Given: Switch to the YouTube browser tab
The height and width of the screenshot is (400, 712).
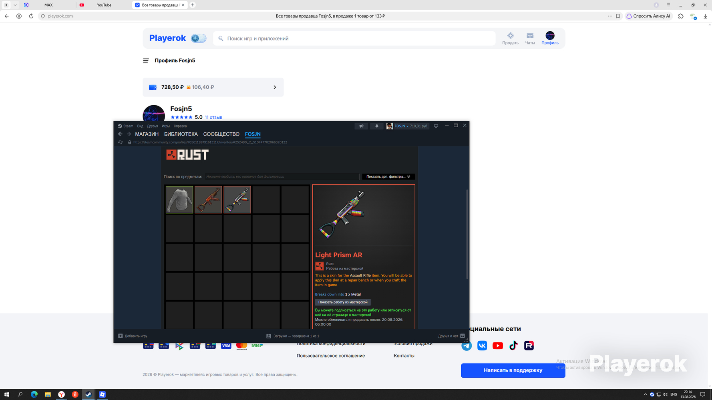Looking at the screenshot, I should tap(104, 5).
